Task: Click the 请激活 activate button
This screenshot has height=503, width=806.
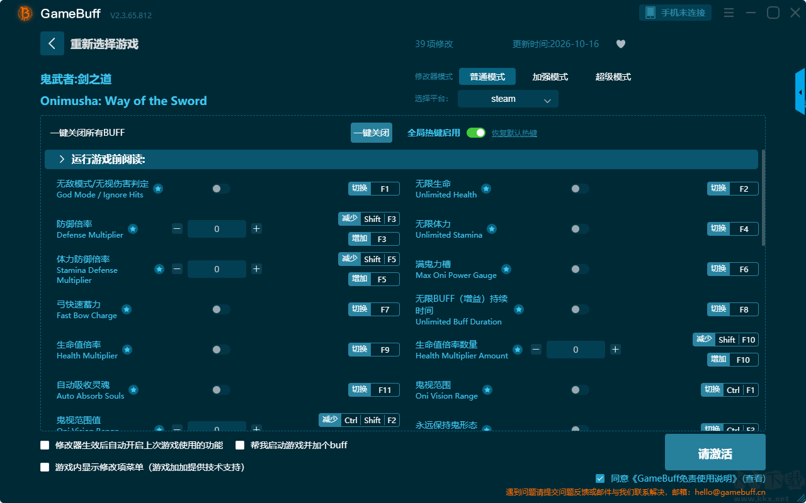Action: (715, 452)
